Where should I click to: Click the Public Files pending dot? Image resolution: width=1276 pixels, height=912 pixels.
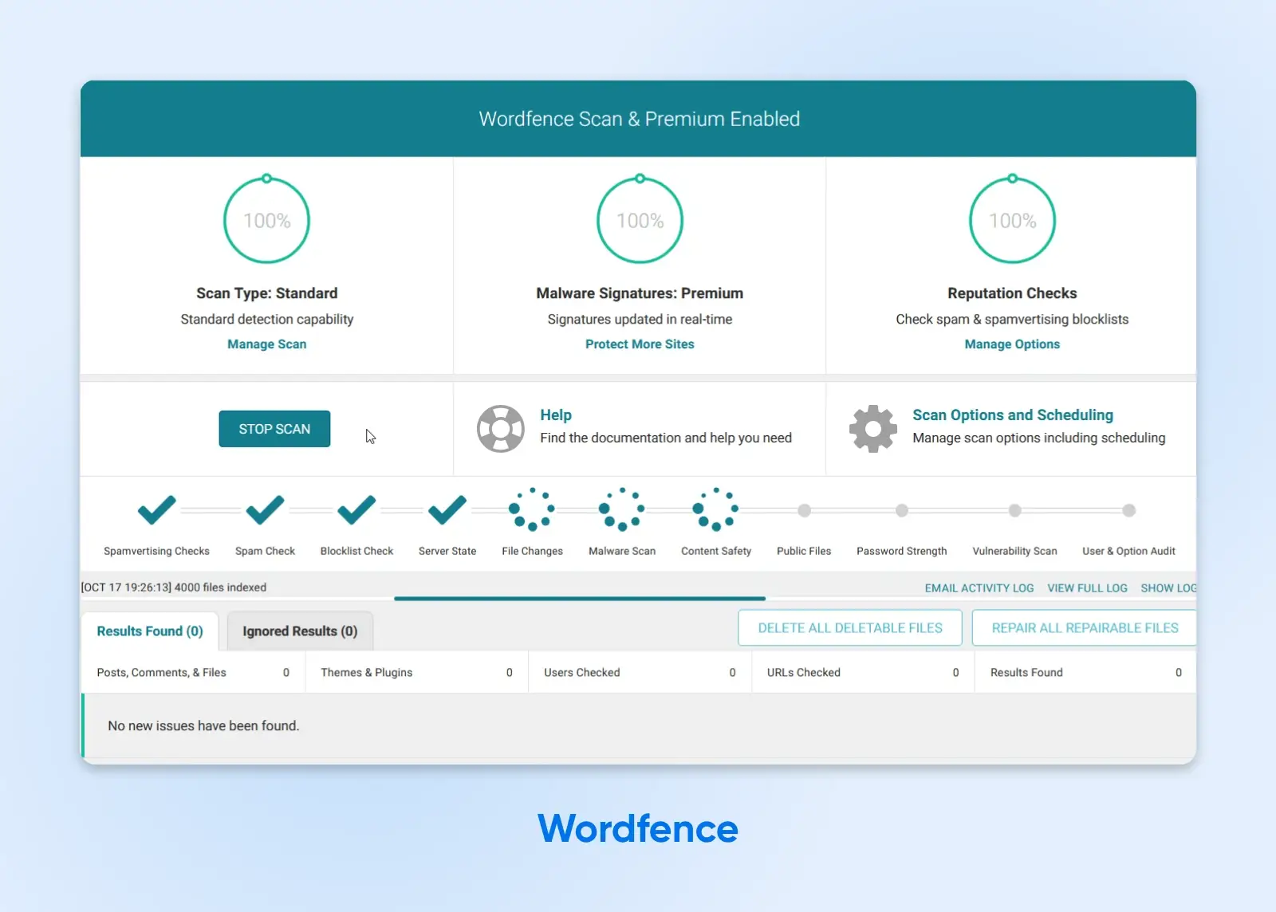coord(804,510)
